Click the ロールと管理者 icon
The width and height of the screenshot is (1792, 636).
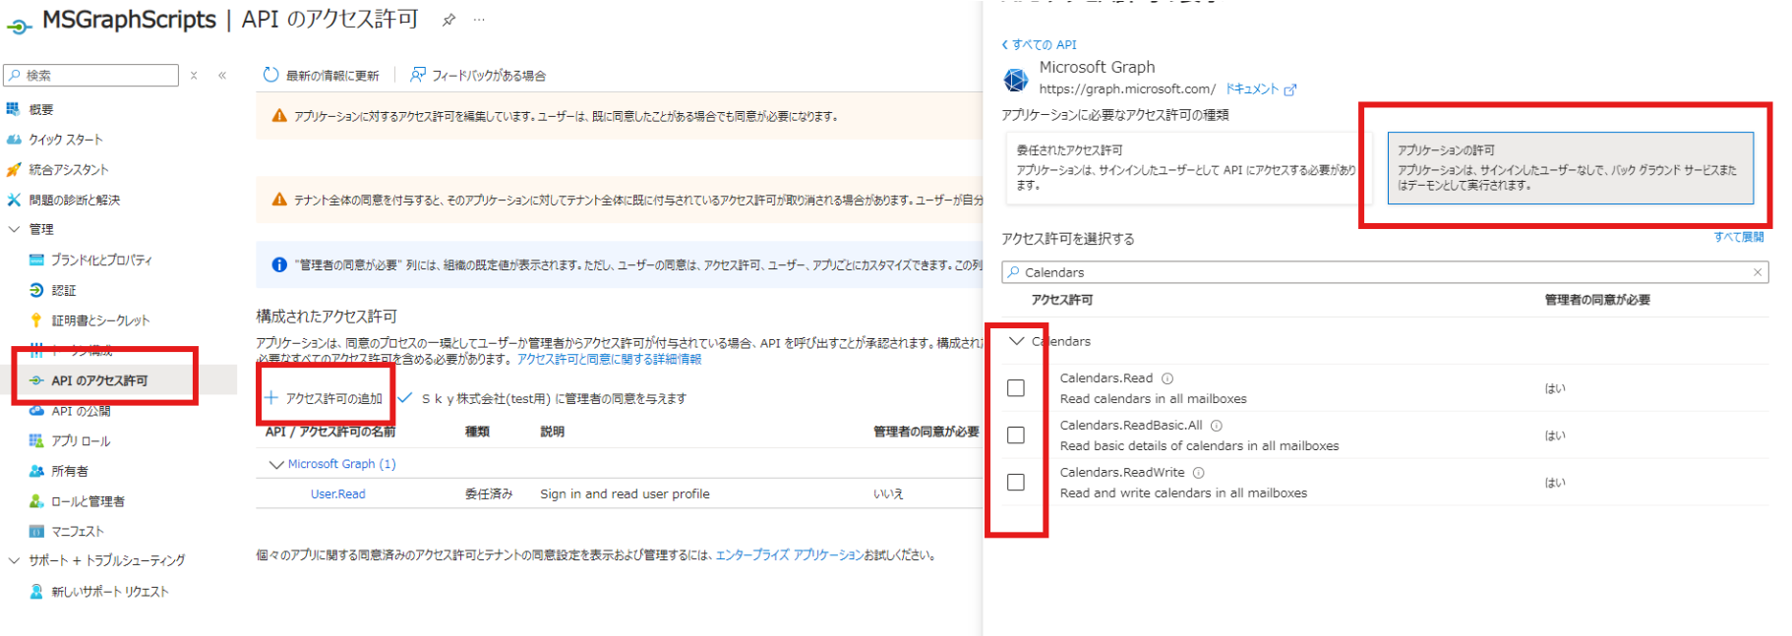click(x=36, y=501)
